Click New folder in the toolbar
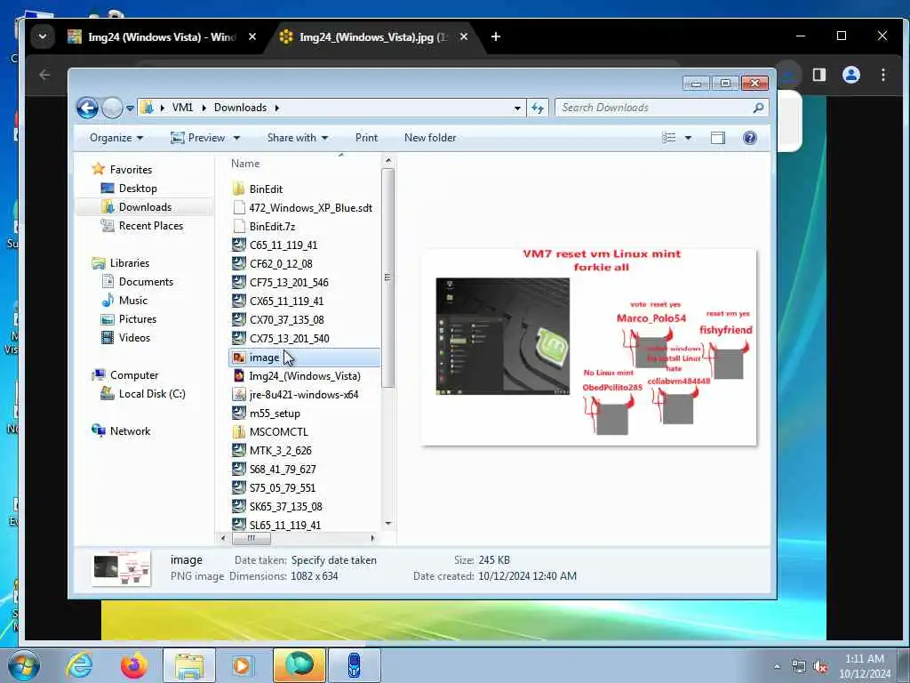 click(x=430, y=138)
